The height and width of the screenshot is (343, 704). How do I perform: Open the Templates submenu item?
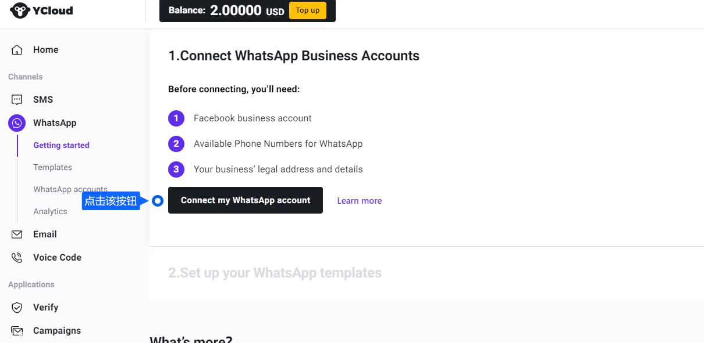tap(52, 167)
